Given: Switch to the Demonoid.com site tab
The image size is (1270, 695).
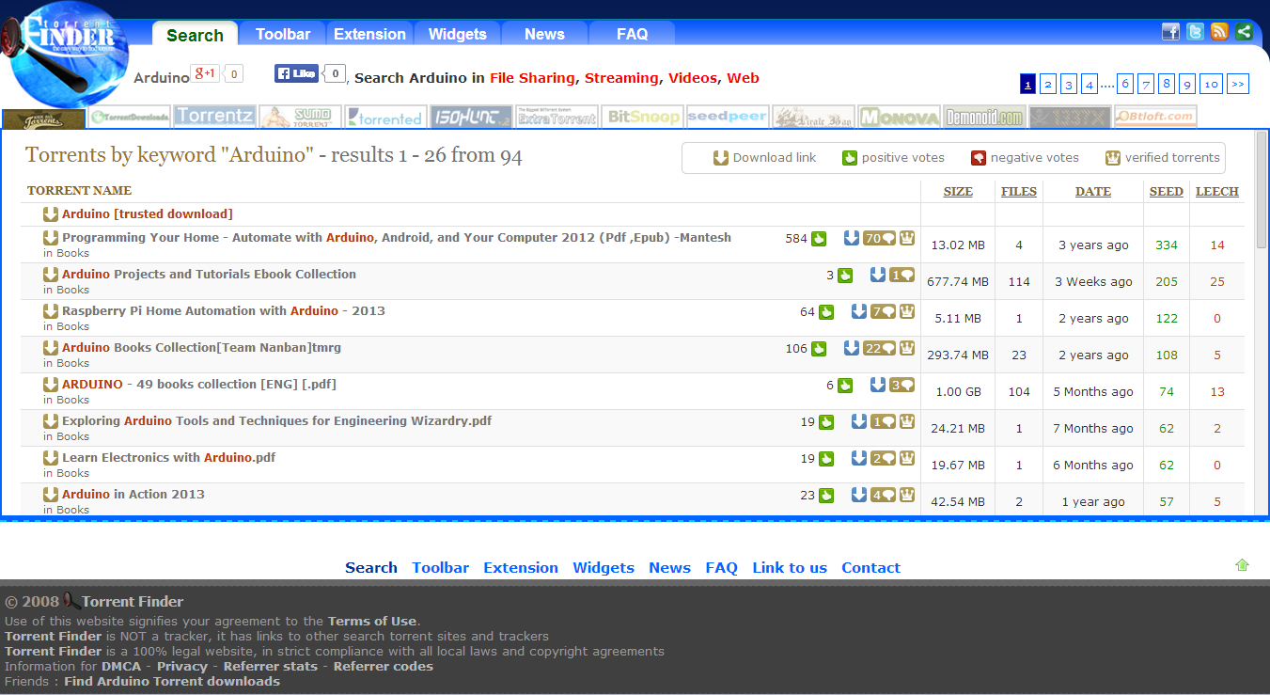Looking at the screenshot, I should pos(985,117).
